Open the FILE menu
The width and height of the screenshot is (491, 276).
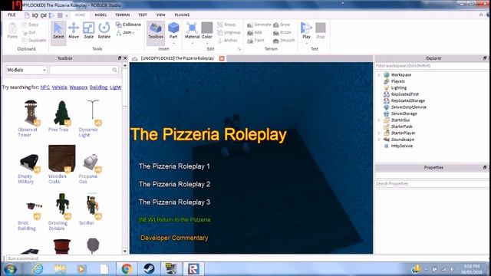[12, 15]
